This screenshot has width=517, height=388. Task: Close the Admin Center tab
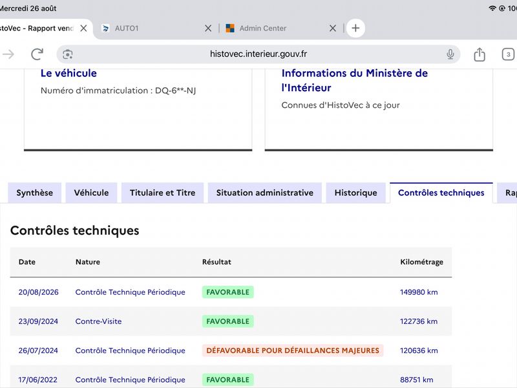(x=333, y=28)
